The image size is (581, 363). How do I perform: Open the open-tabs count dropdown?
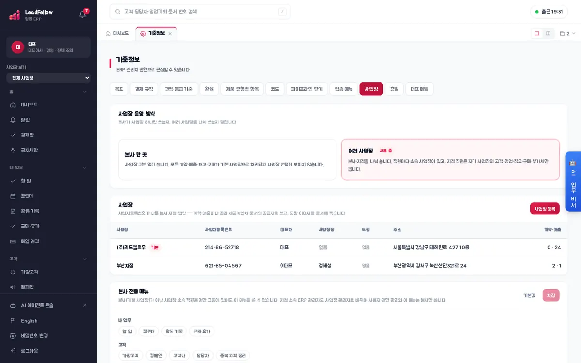click(x=567, y=33)
